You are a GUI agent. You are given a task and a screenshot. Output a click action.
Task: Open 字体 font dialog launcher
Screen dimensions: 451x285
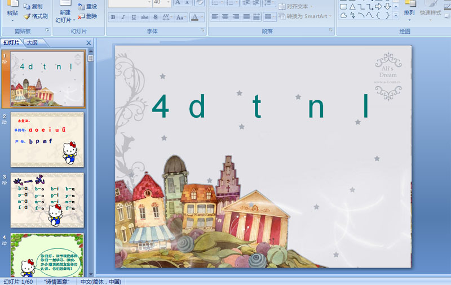point(202,30)
